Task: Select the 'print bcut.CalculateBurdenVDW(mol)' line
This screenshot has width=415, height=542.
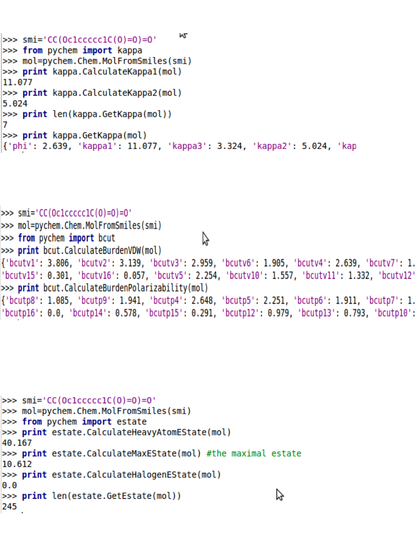Action: tap(89, 250)
